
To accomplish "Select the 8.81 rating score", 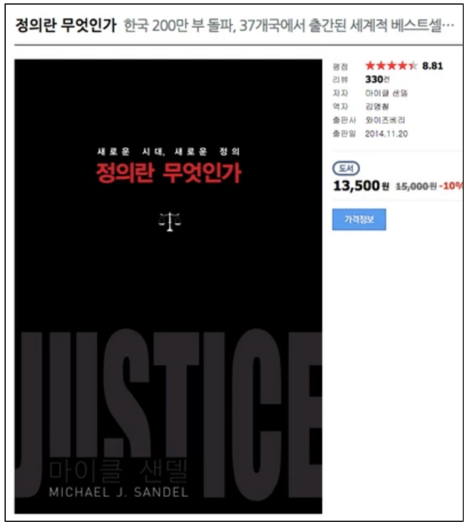I will tap(432, 66).
